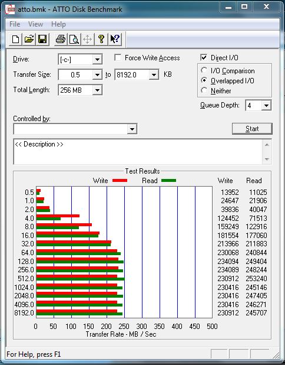Save benchmark results with floppy icon

click(x=42, y=39)
